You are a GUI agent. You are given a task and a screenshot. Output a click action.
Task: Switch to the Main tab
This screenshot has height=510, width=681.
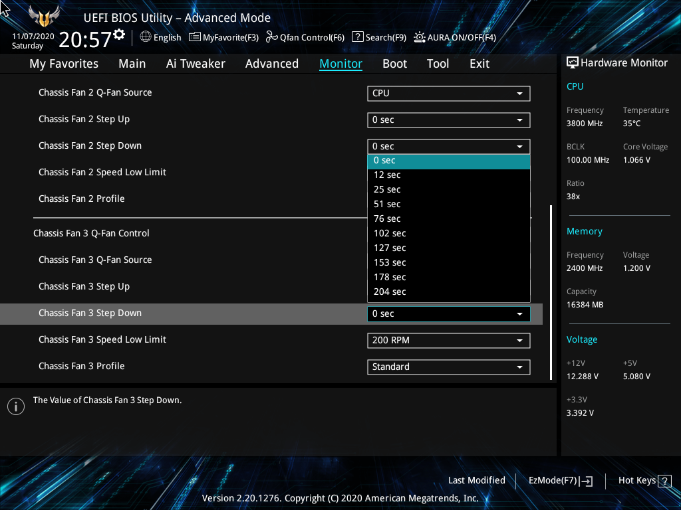132,64
